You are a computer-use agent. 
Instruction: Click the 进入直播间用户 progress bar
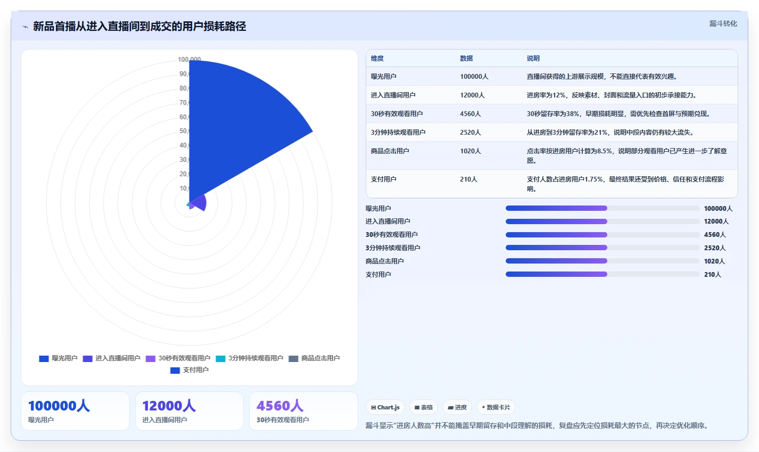tap(603, 221)
